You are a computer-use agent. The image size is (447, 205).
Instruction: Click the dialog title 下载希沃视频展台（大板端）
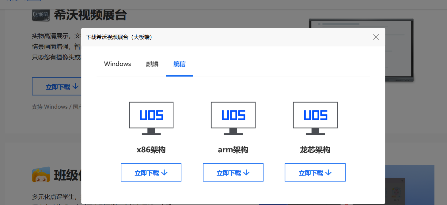pos(119,37)
